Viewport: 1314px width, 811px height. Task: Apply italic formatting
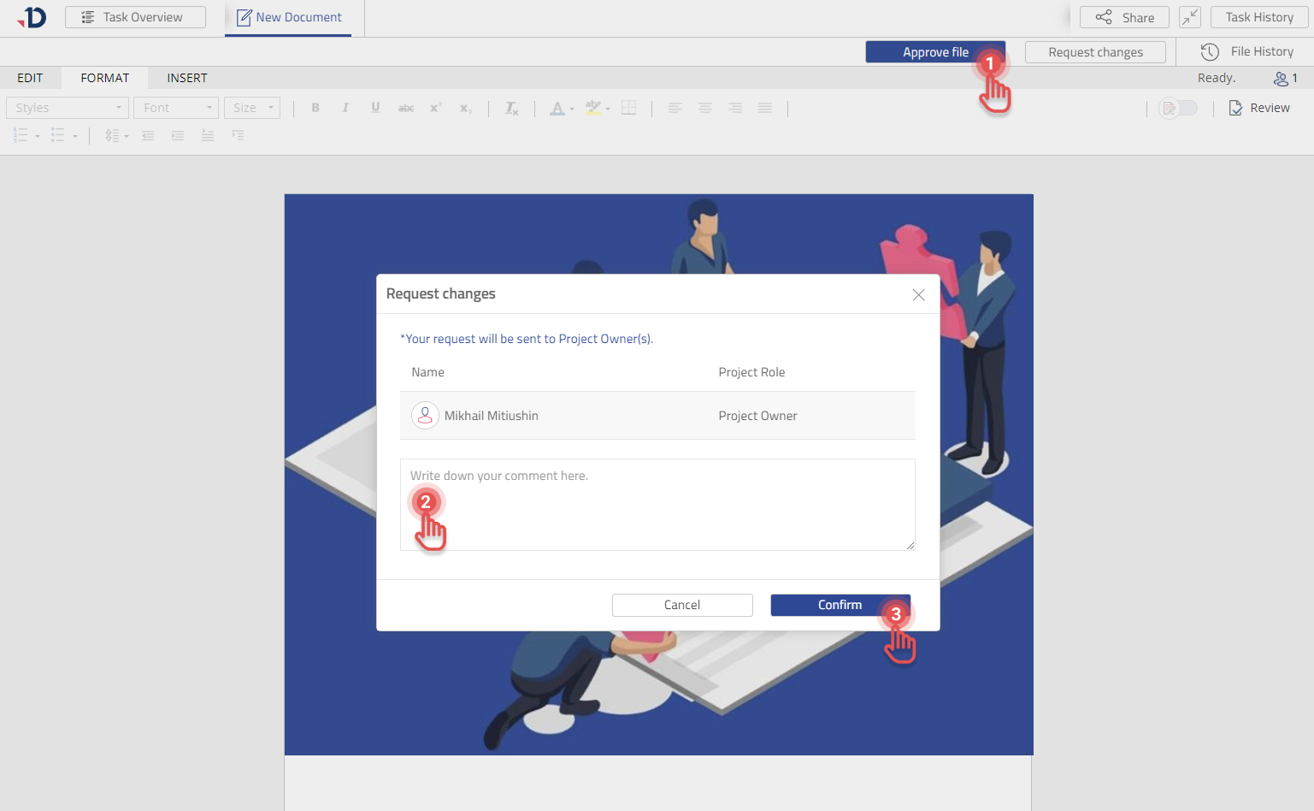click(x=345, y=108)
